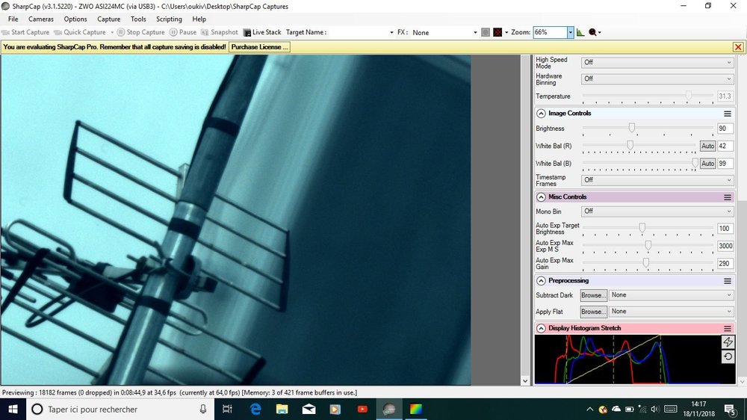Click the Stop Capture toolbar button
The height and width of the screenshot is (420, 747).
click(141, 32)
